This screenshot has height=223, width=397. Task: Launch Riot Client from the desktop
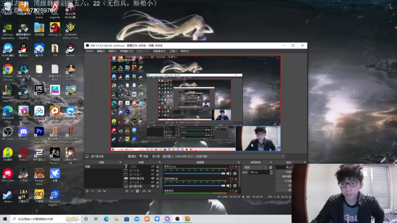click(7, 175)
